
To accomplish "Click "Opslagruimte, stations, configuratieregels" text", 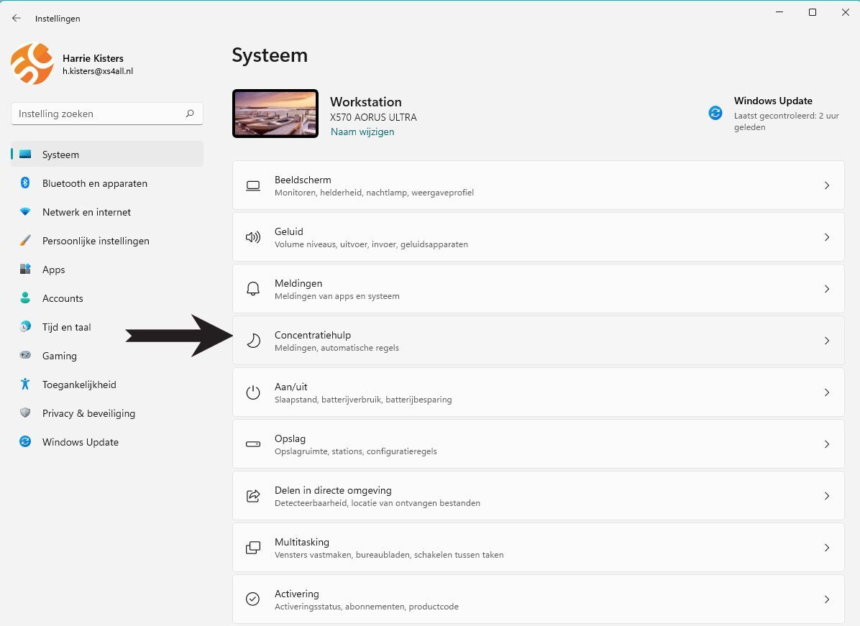I will tap(356, 451).
